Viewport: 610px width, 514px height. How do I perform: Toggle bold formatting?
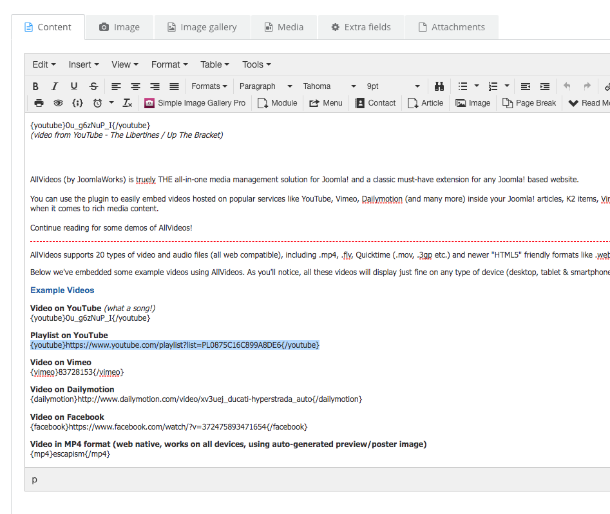click(35, 86)
